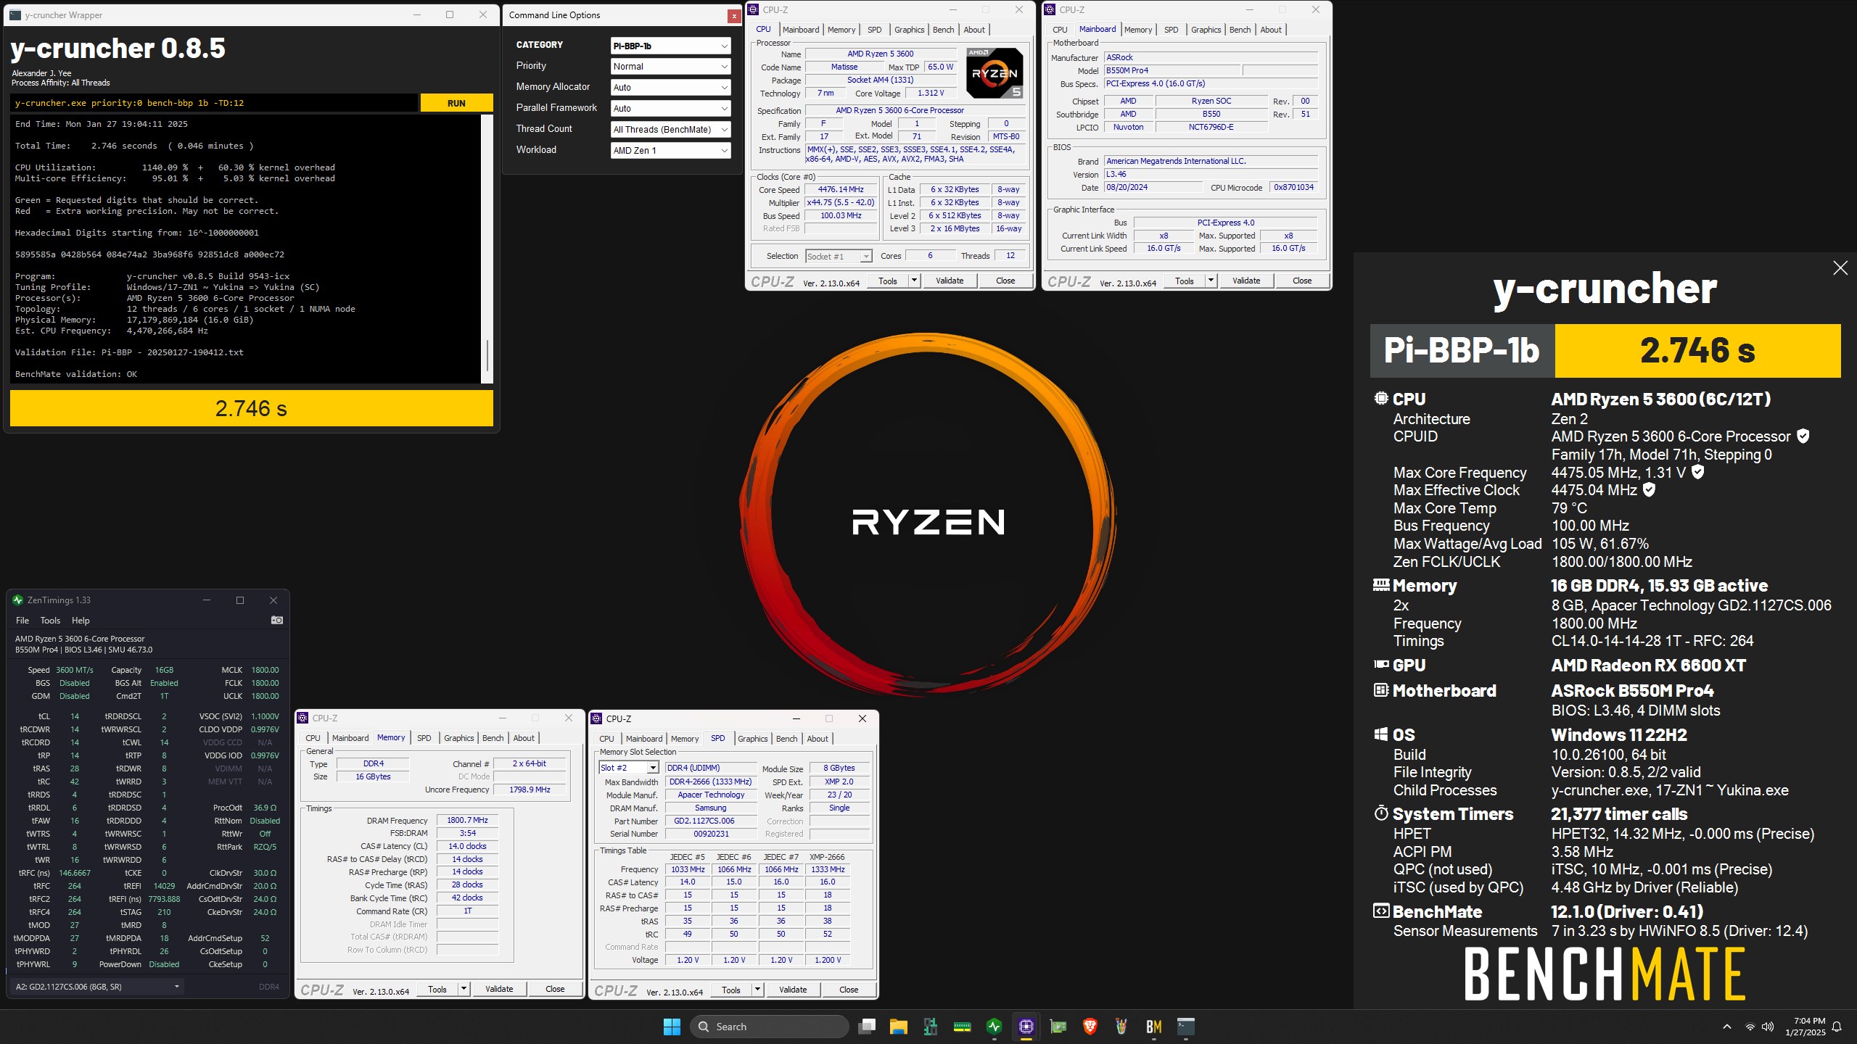Screen dimensions: 1857x1044
Task: Click the Ryzen 5 logo in CPU-Z
Action: 995,72
